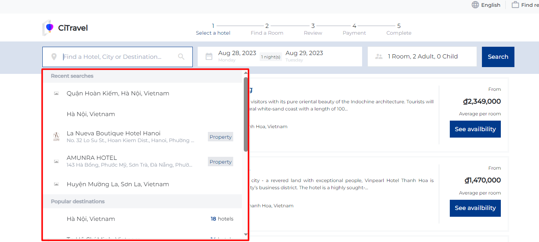Image resolution: width=539 pixels, height=242 pixels.
Task: Click the location pin icon
Action: [54, 57]
